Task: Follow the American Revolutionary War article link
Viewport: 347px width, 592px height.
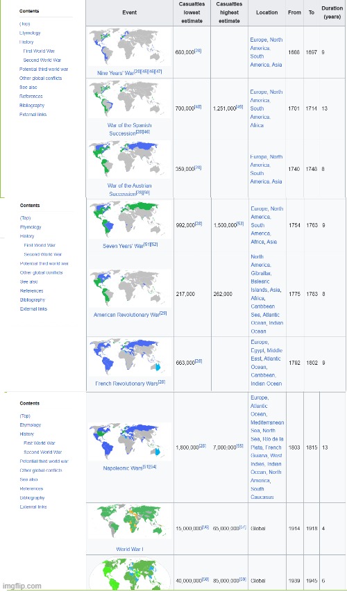Action: click(126, 315)
